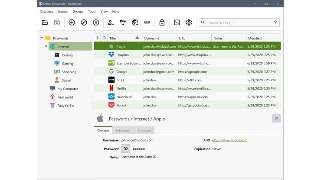Switch to the Advanced tab

tap(123, 130)
